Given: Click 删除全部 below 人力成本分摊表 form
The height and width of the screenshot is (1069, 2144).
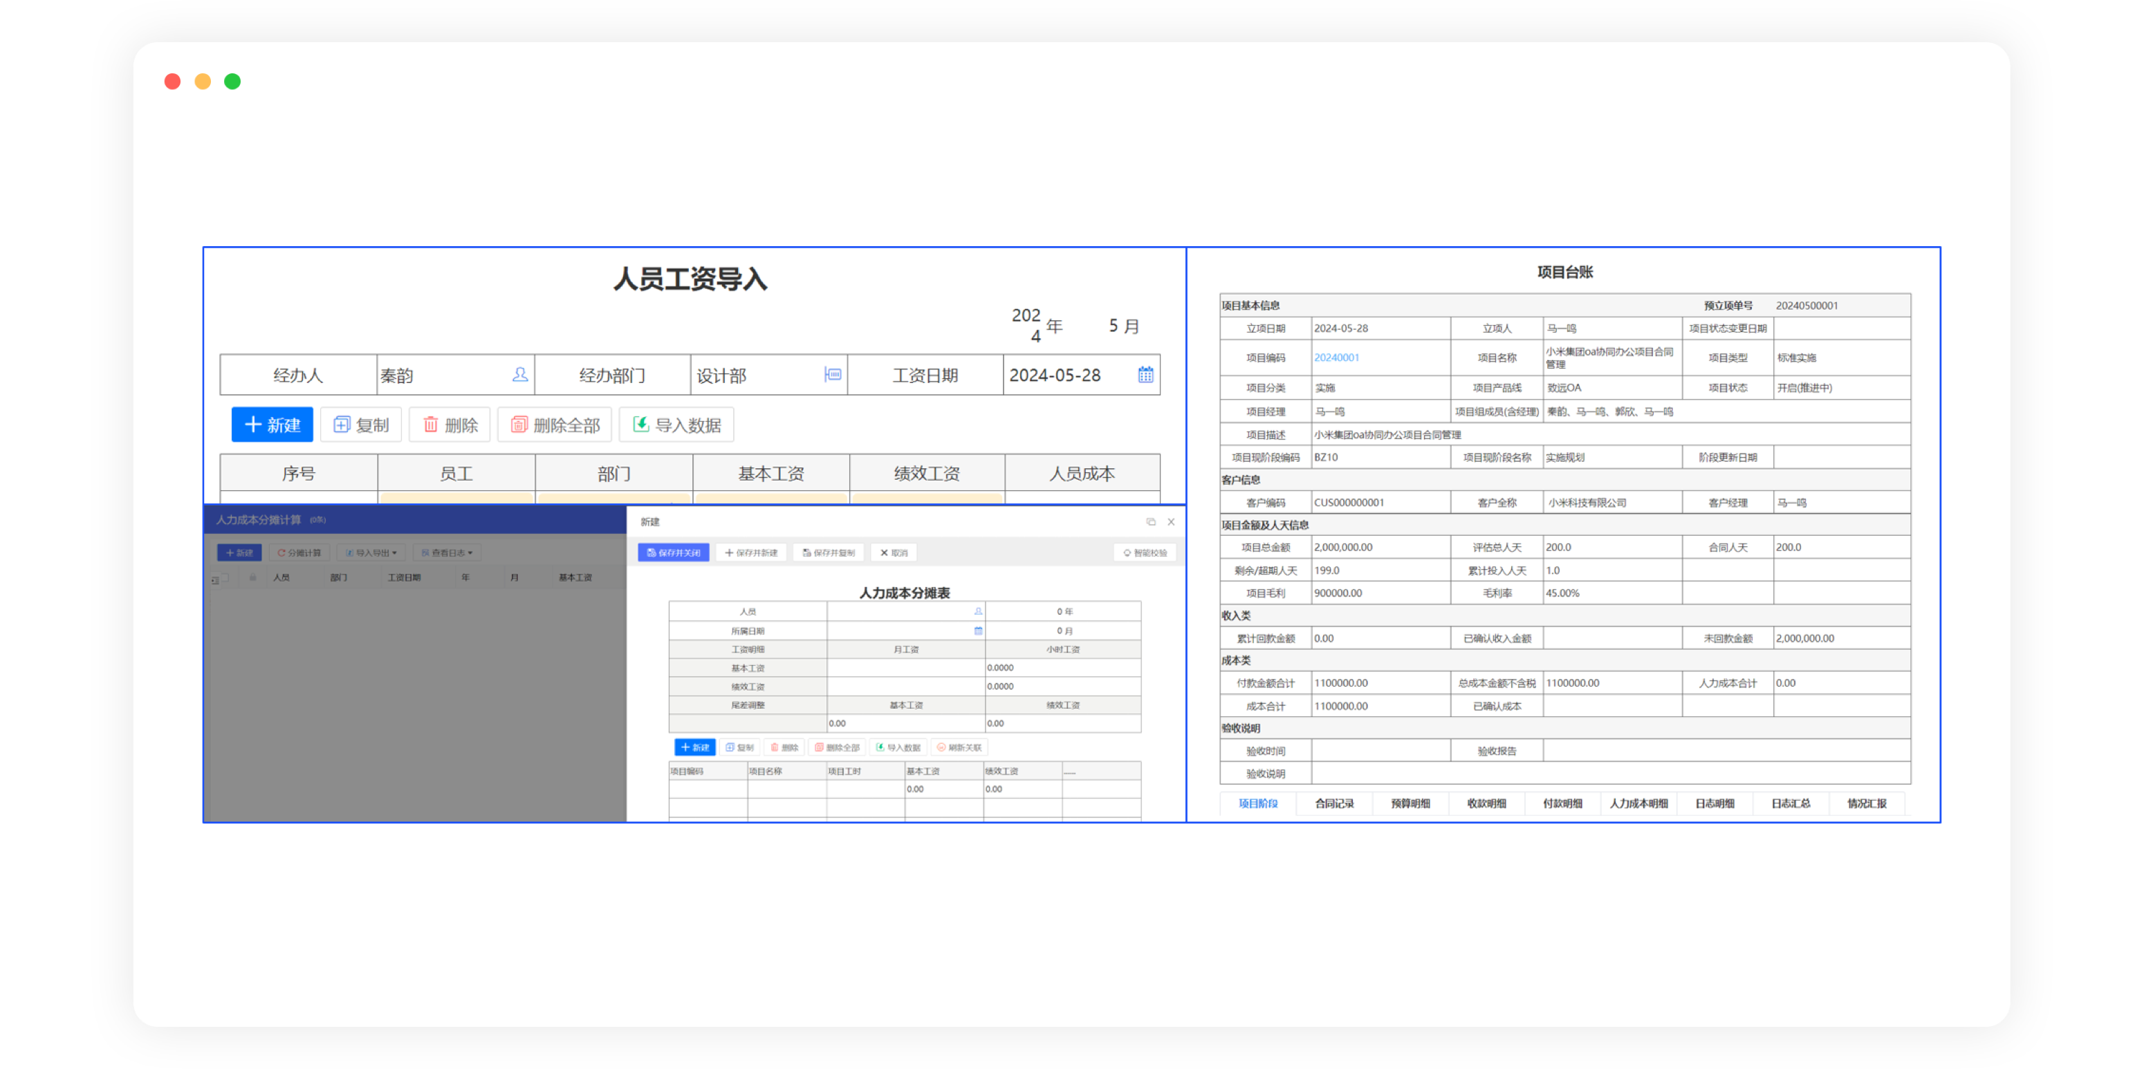Looking at the screenshot, I should coord(836,748).
